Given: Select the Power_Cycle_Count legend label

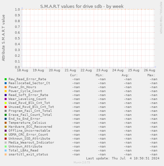Looking at the screenshot, I should [x=25, y=91].
